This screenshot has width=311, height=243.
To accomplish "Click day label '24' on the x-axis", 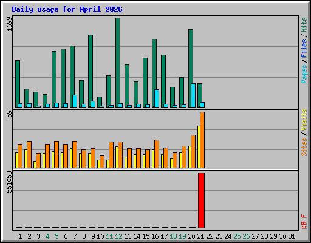I will tap(228, 236).
